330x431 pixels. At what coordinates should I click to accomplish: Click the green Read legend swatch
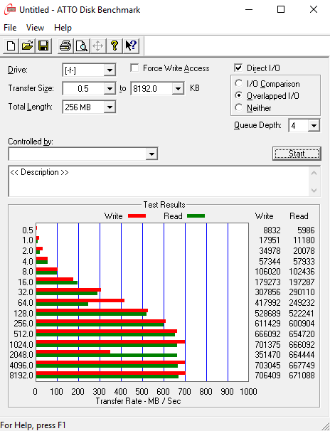(196, 216)
